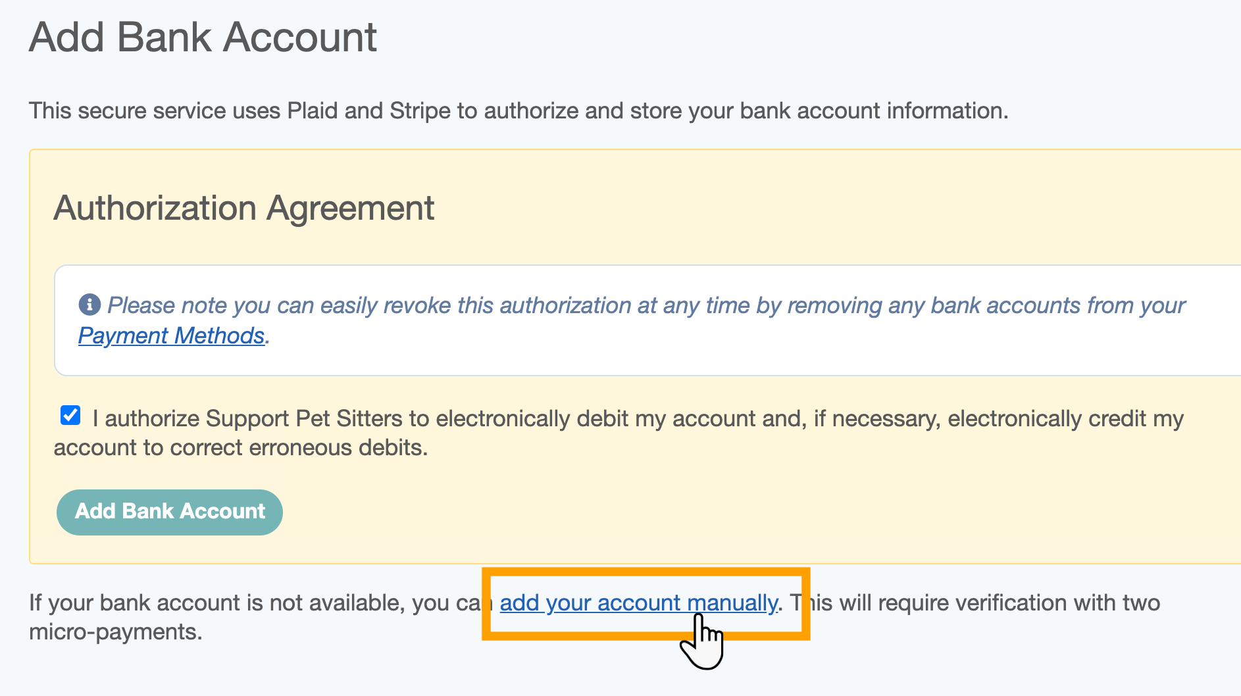Click the 'micro-payments' text at the bottom
The image size is (1241, 696).
(x=116, y=632)
